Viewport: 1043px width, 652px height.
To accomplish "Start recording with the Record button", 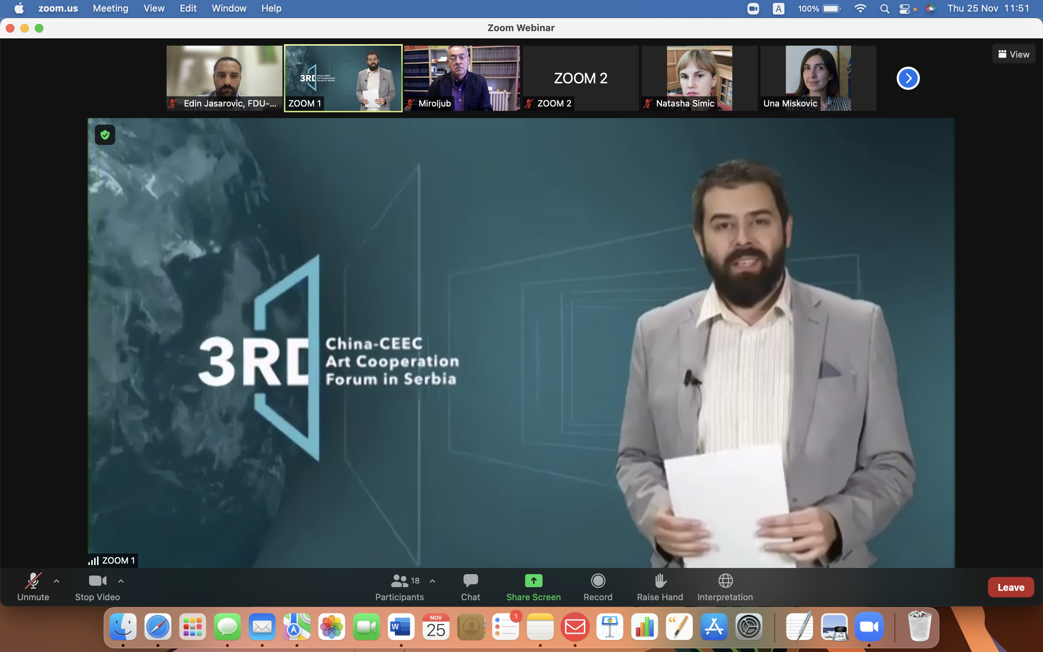I will tap(598, 587).
